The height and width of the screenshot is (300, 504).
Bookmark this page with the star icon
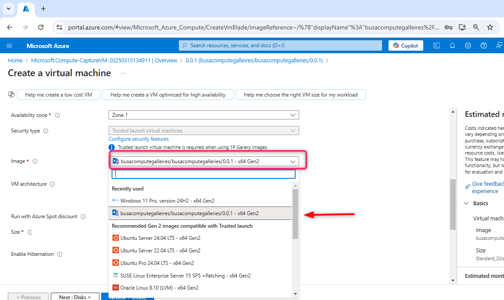pos(490,27)
